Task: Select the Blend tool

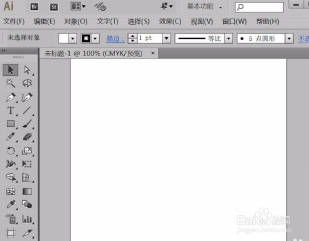Action: pos(27,205)
